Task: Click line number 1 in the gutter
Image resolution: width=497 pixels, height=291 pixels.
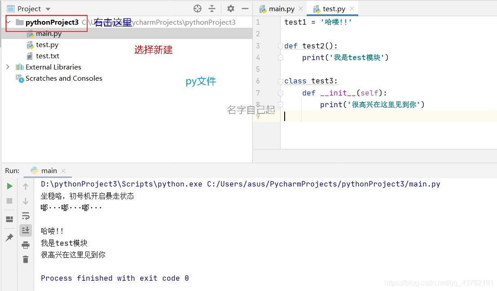Action: point(258,22)
